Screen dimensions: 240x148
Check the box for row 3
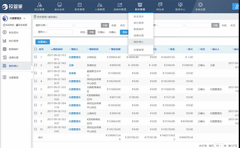click(35, 73)
